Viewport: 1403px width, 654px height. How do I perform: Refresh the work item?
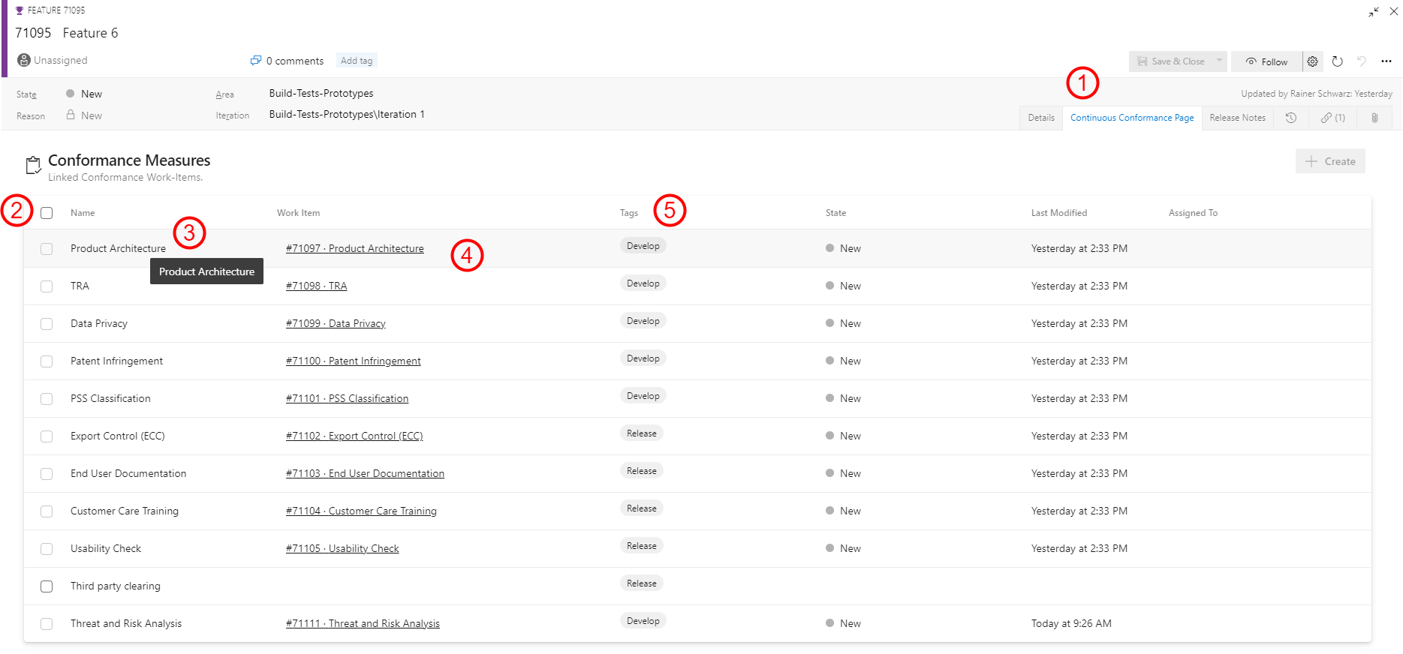(1337, 61)
